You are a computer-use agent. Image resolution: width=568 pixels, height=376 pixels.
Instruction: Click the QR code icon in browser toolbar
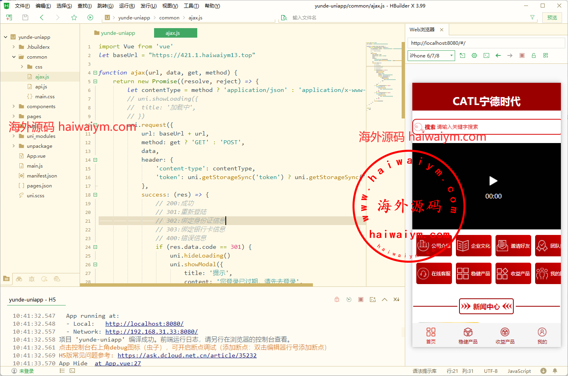(x=545, y=55)
